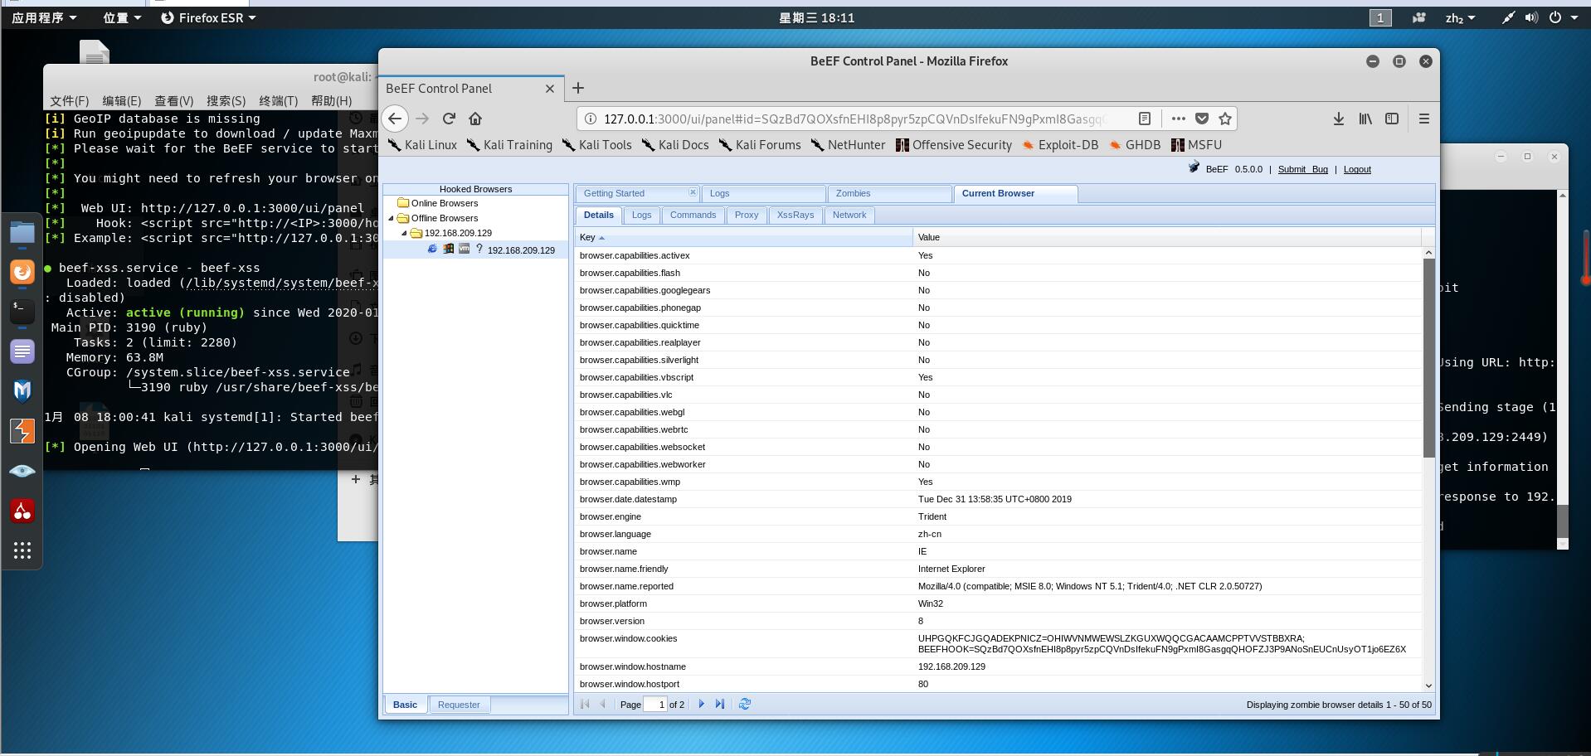Open a new Firefox tab

[x=578, y=88]
